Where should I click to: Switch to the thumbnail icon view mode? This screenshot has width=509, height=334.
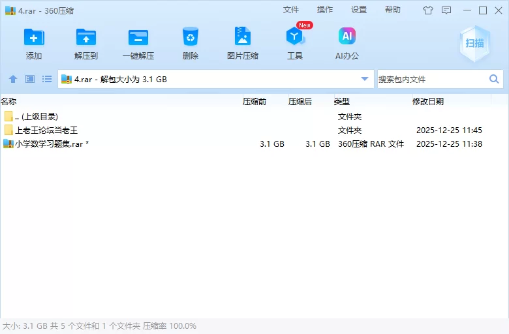30,79
